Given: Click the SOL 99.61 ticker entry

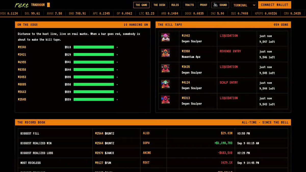Looking at the screenshot, I should pos(32,13).
